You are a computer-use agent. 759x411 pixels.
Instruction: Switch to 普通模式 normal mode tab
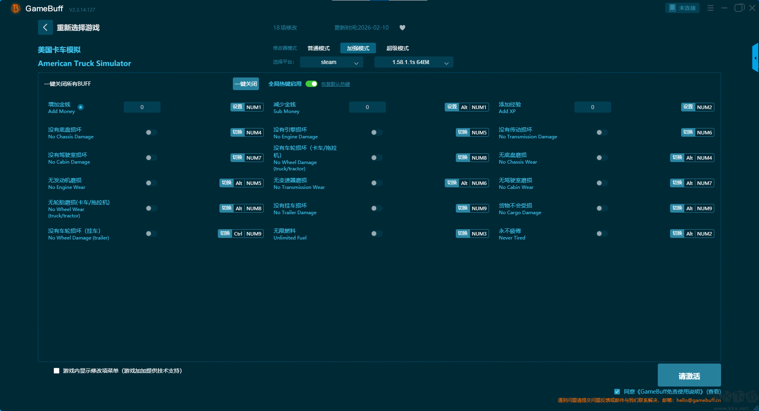pyautogui.click(x=319, y=48)
